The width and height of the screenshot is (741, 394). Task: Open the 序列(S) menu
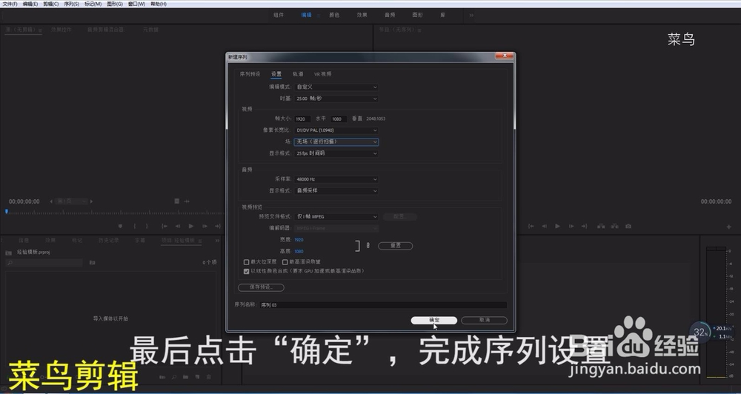[x=71, y=4]
